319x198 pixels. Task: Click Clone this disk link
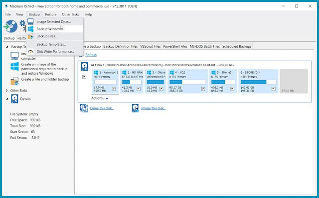click(102, 108)
